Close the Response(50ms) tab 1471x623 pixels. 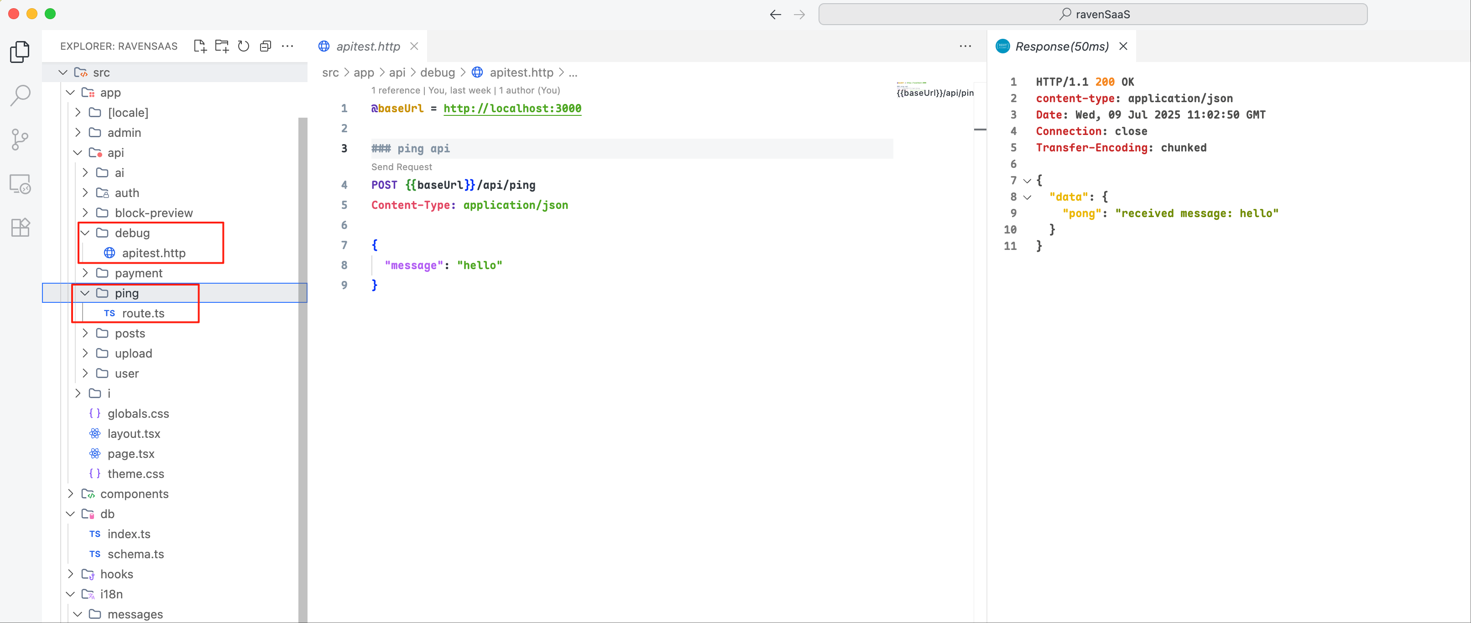click(1123, 46)
